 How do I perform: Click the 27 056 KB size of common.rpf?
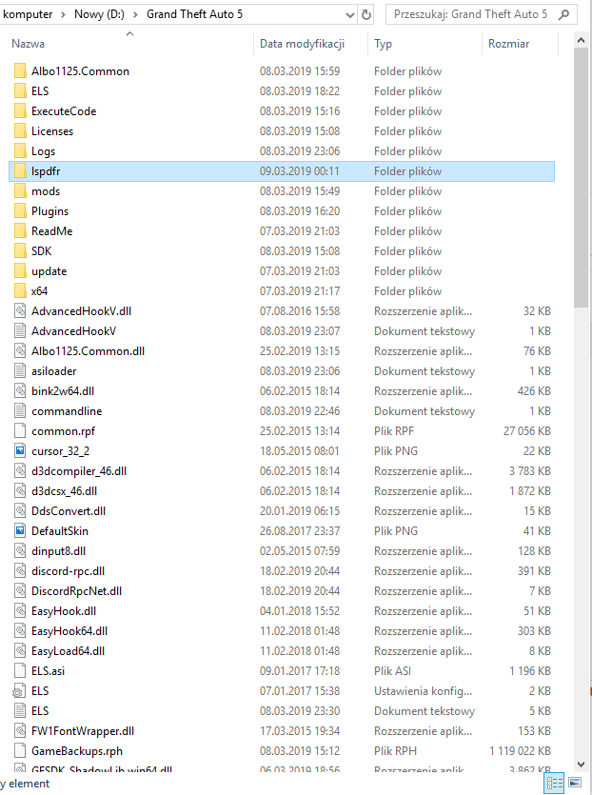[526, 431]
